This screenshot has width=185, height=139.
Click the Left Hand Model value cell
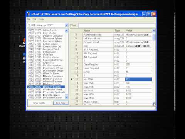(138, 39)
